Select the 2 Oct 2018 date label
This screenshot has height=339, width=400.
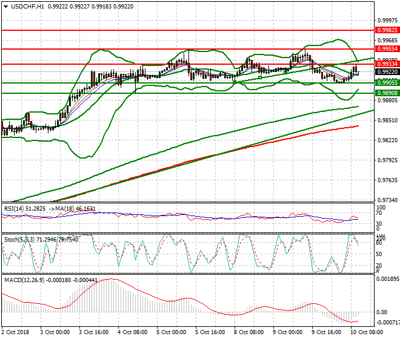(15, 332)
